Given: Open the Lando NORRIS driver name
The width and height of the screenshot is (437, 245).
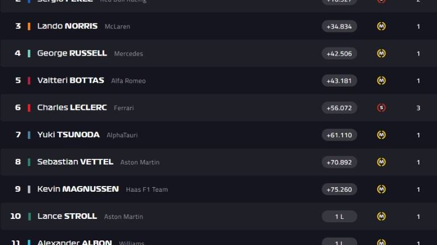Looking at the screenshot, I should (68, 26).
